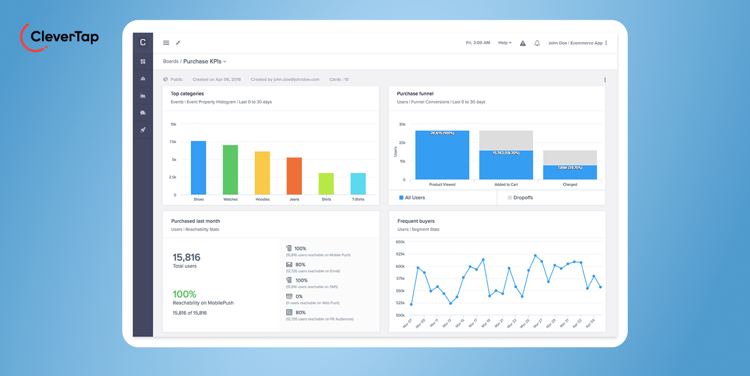Toggle the hamburger menu in the top bar
This screenshot has width=750, height=376.
pos(166,43)
